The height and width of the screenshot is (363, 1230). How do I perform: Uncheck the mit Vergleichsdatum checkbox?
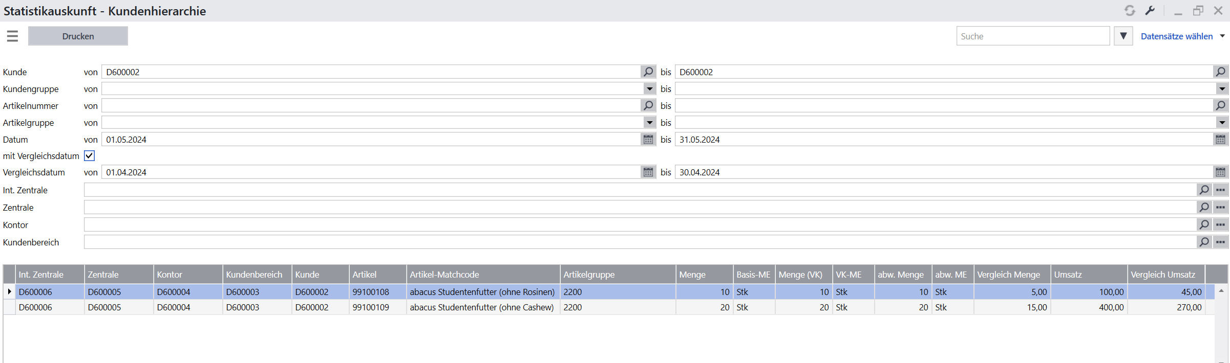[x=90, y=156]
